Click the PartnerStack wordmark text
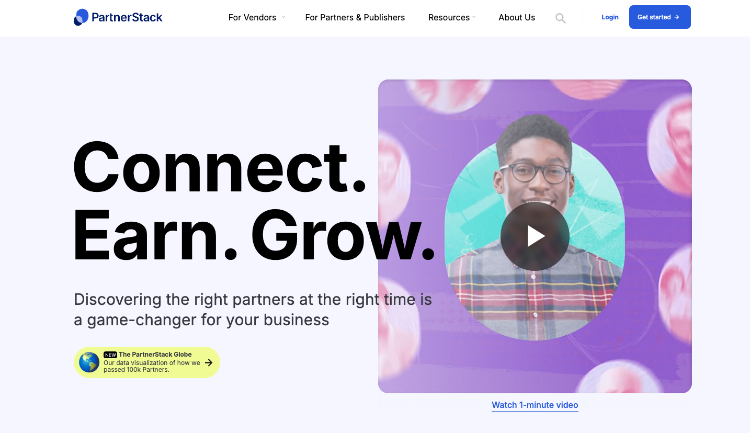 [127, 17]
